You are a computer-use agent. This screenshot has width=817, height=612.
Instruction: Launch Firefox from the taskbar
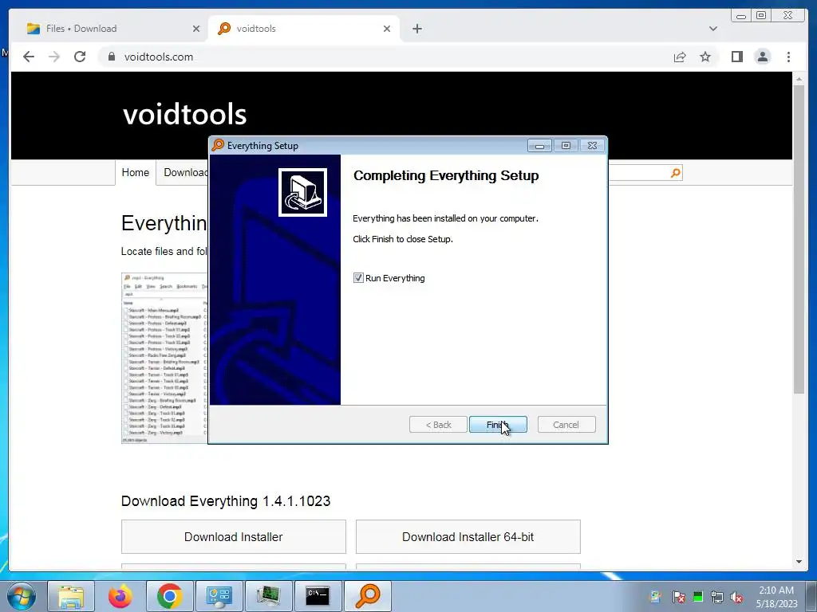pyautogui.click(x=120, y=596)
